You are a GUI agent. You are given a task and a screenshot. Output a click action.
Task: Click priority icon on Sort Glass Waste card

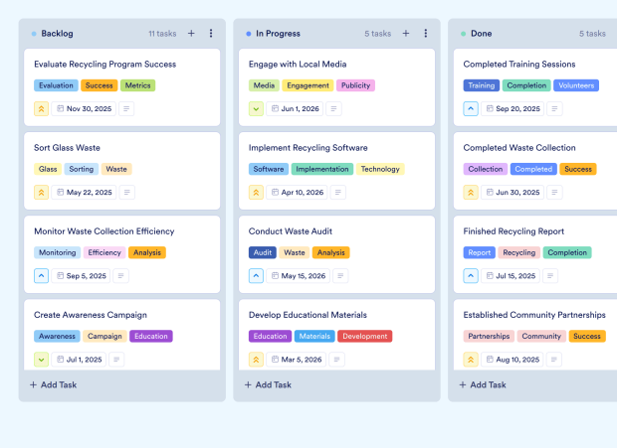(x=42, y=192)
